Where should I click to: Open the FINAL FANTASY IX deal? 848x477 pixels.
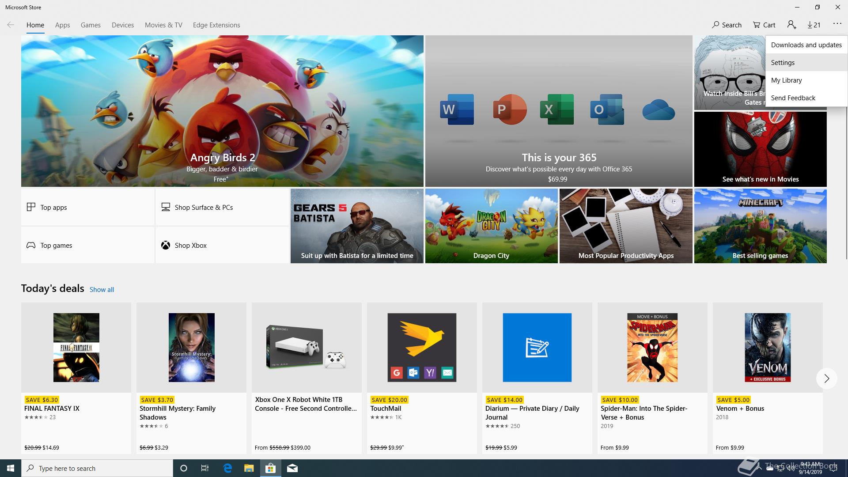pyautogui.click(x=76, y=378)
